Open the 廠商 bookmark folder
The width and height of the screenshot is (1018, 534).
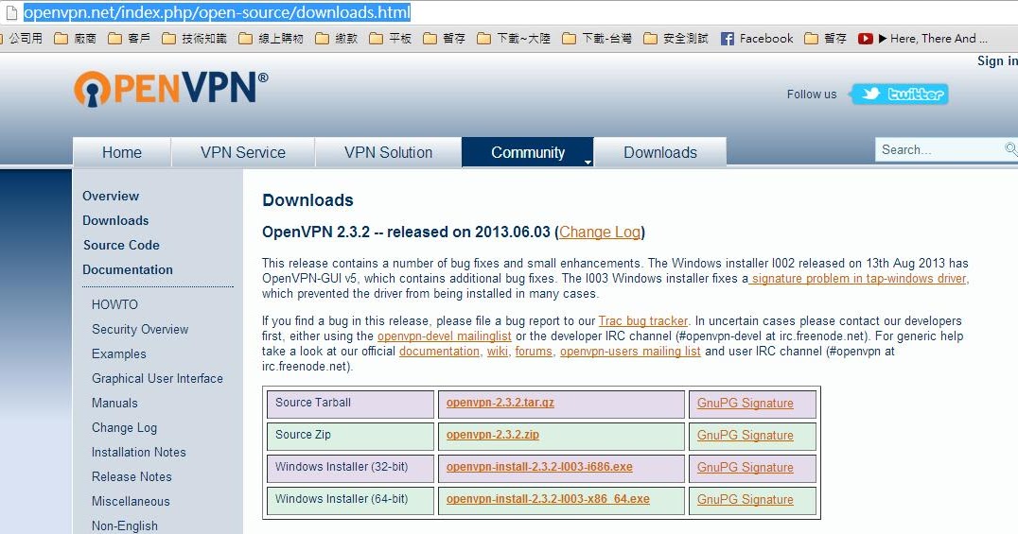point(76,39)
